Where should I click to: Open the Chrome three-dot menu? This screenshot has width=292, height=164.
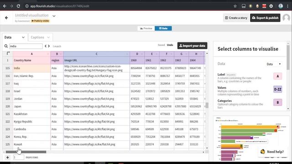pyautogui.click(x=288, y=6)
